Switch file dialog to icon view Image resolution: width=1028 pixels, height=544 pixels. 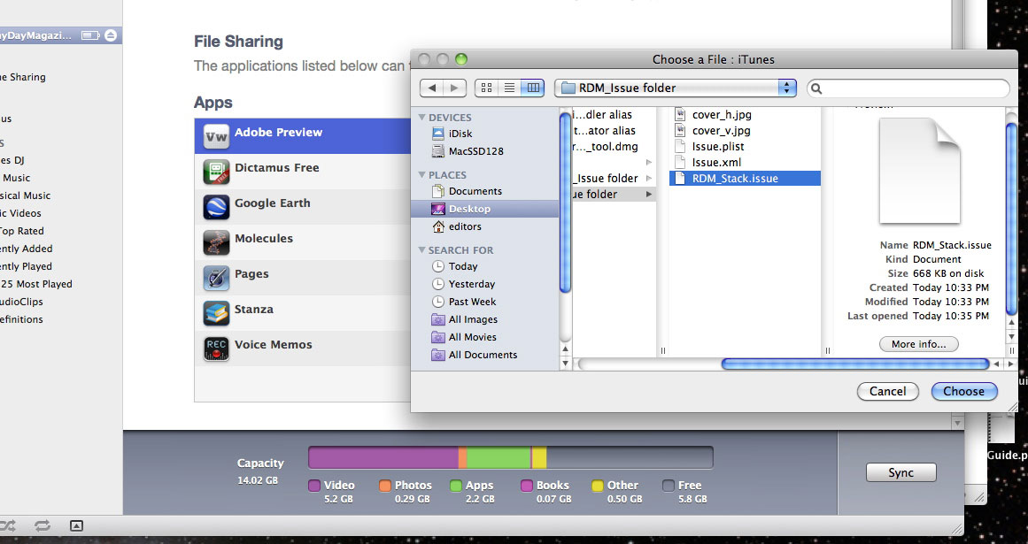coord(486,88)
